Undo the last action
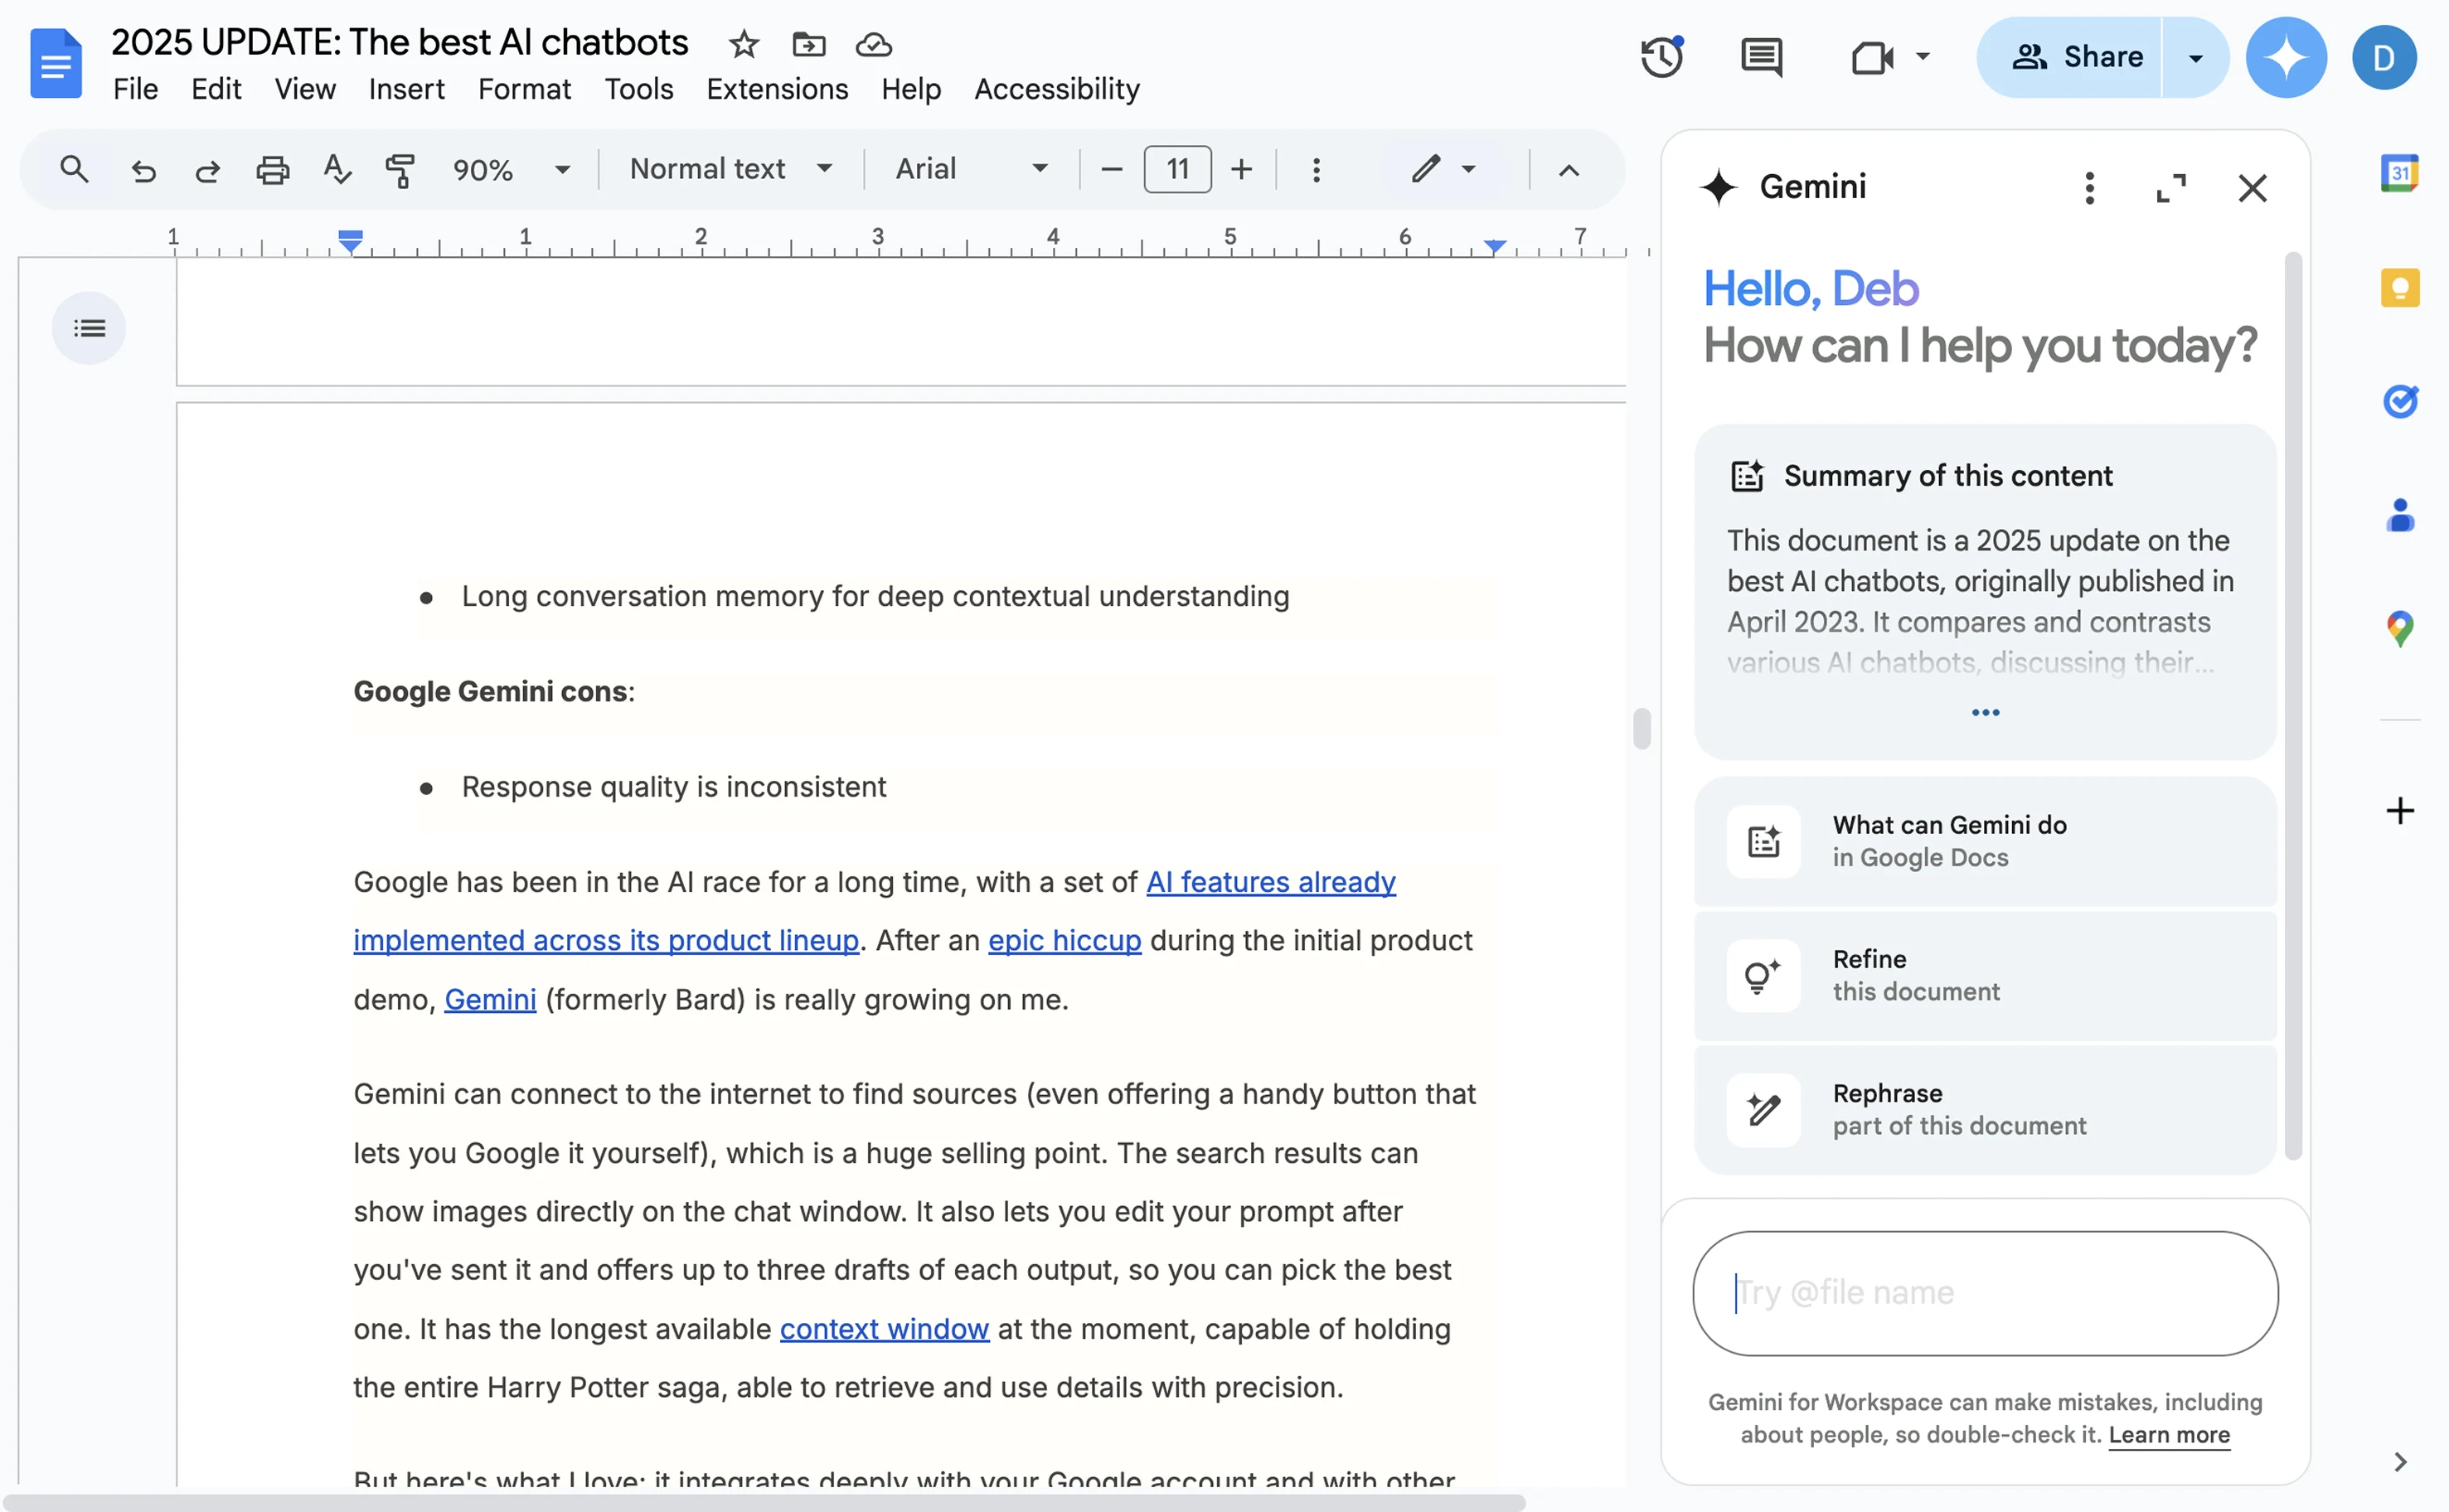Viewport: 2449px width, 1512px height. (143, 170)
